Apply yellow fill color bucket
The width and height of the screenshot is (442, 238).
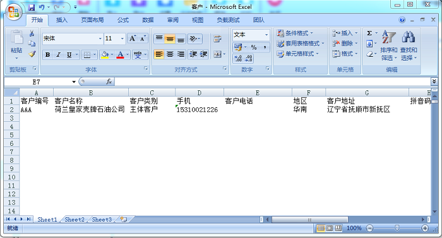105,55
